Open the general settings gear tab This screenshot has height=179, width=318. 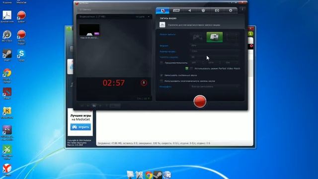click(x=231, y=10)
